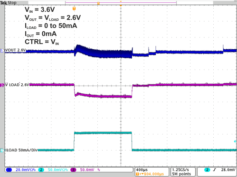Click the V LOAD 2.6V waveform label
Viewport: 237px width, 177px height.
17,85
